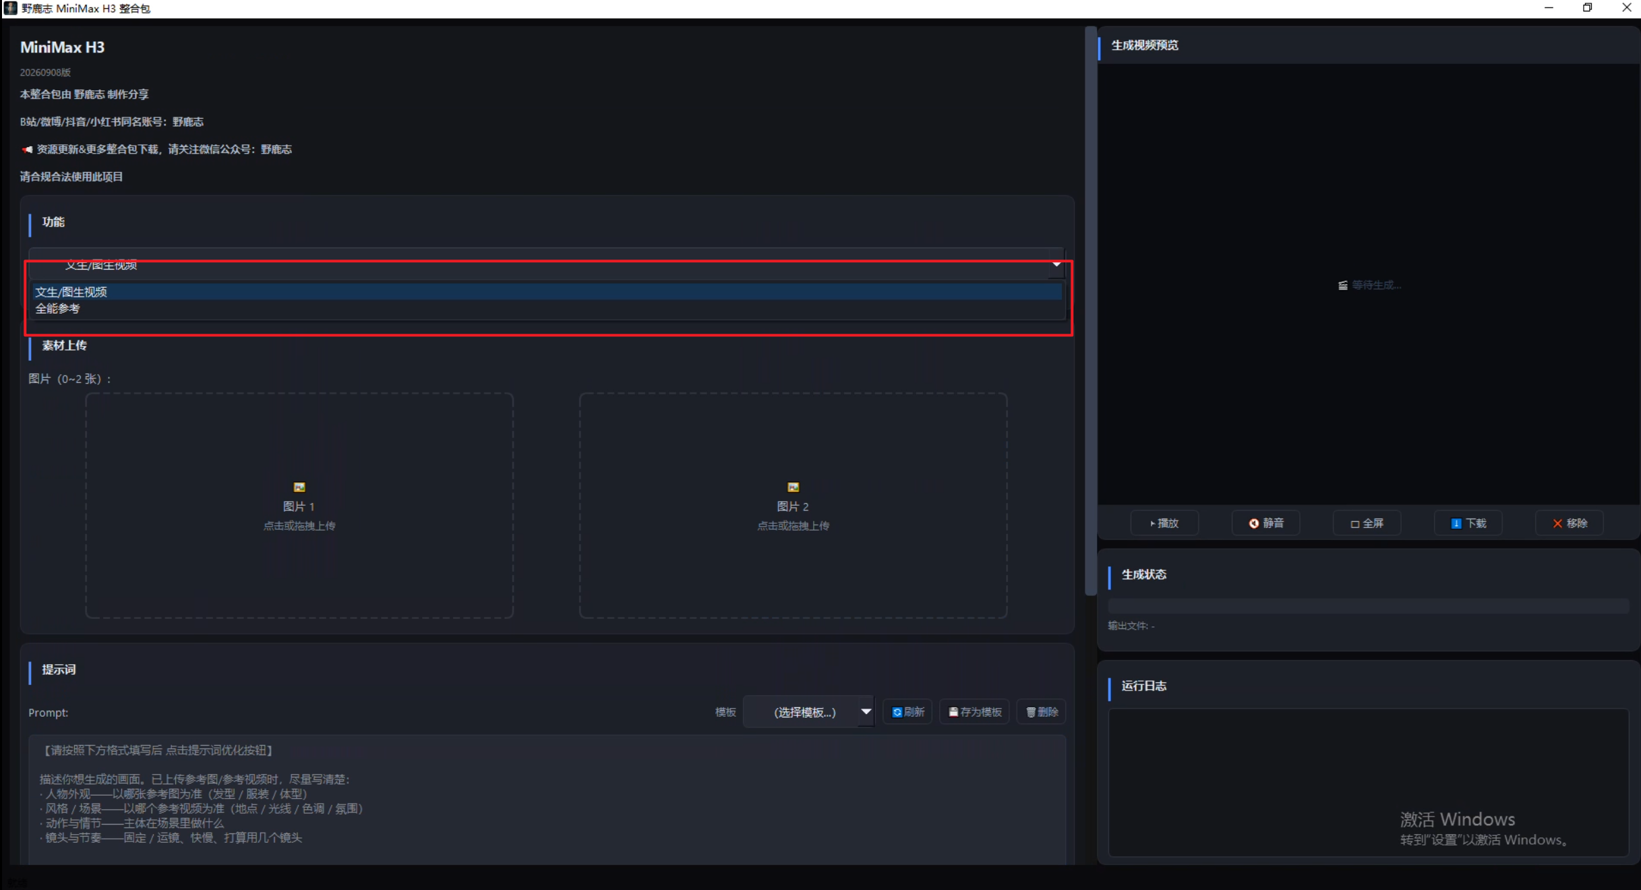
Task: Click into the Prompt text area
Action: click(x=547, y=800)
